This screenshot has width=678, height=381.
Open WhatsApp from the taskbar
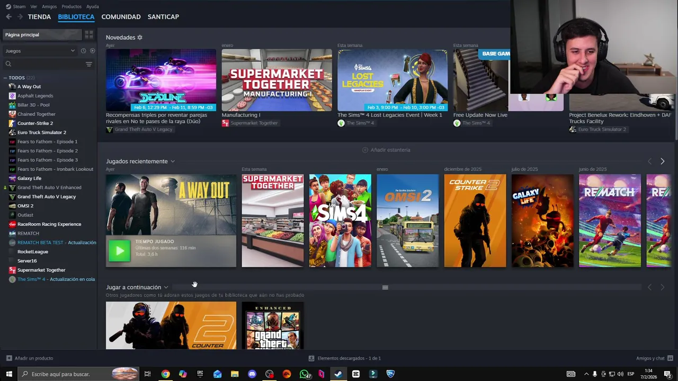coord(304,374)
